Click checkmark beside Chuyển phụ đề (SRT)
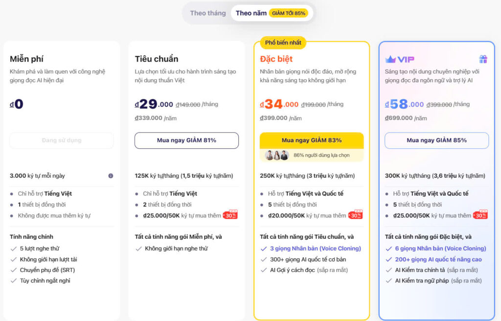 click(13, 270)
